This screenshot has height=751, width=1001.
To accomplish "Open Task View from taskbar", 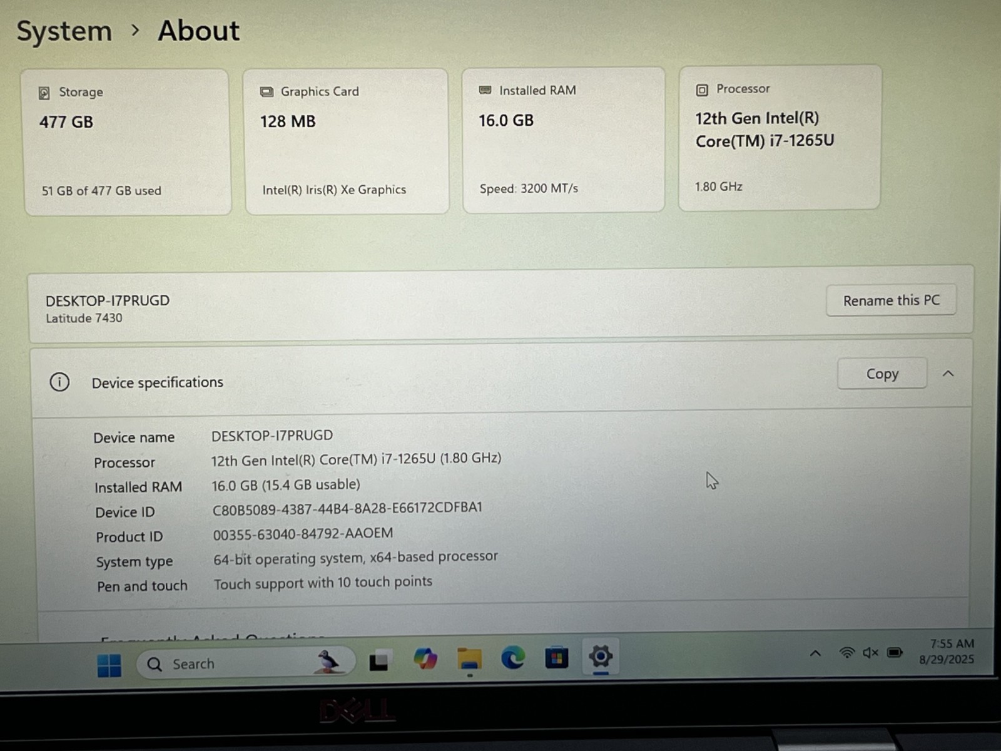I will pos(379,662).
